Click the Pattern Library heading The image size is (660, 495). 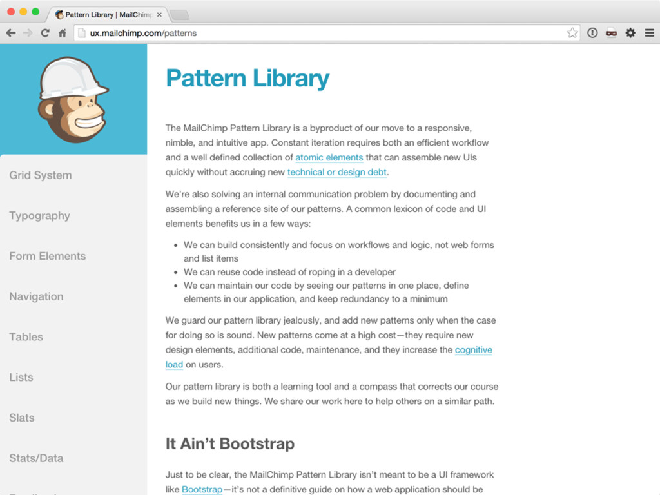[247, 78]
